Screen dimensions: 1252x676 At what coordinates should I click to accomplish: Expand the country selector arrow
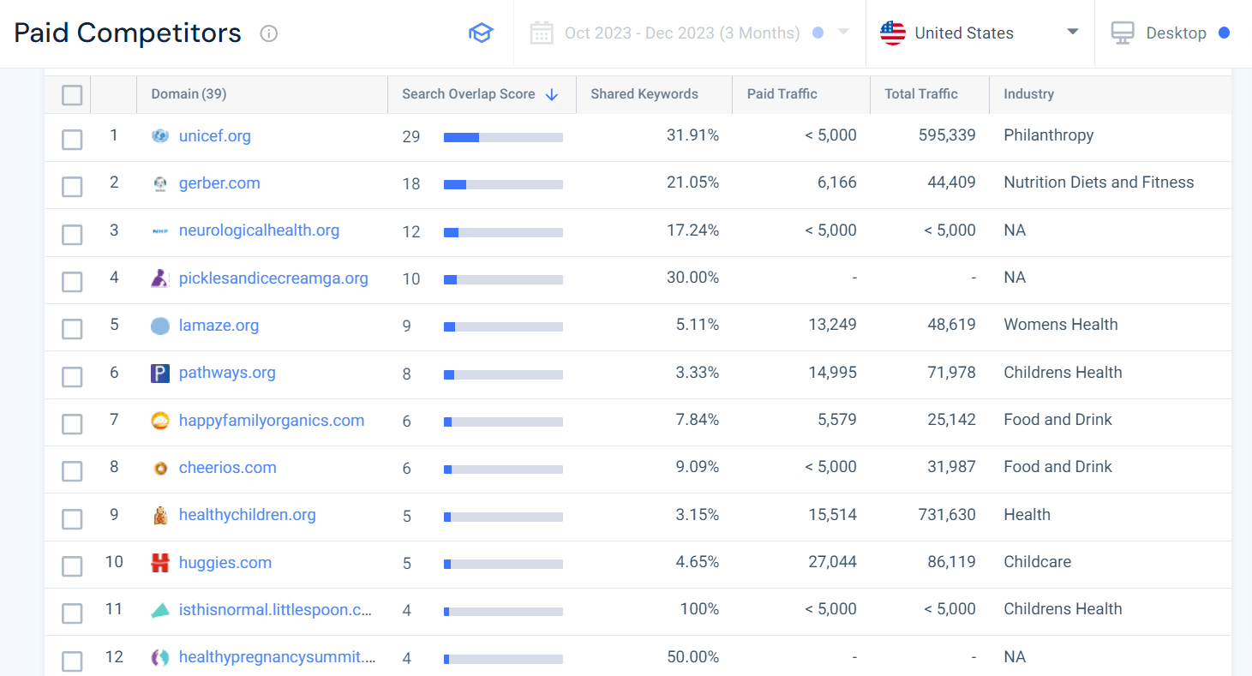pyautogui.click(x=1072, y=33)
